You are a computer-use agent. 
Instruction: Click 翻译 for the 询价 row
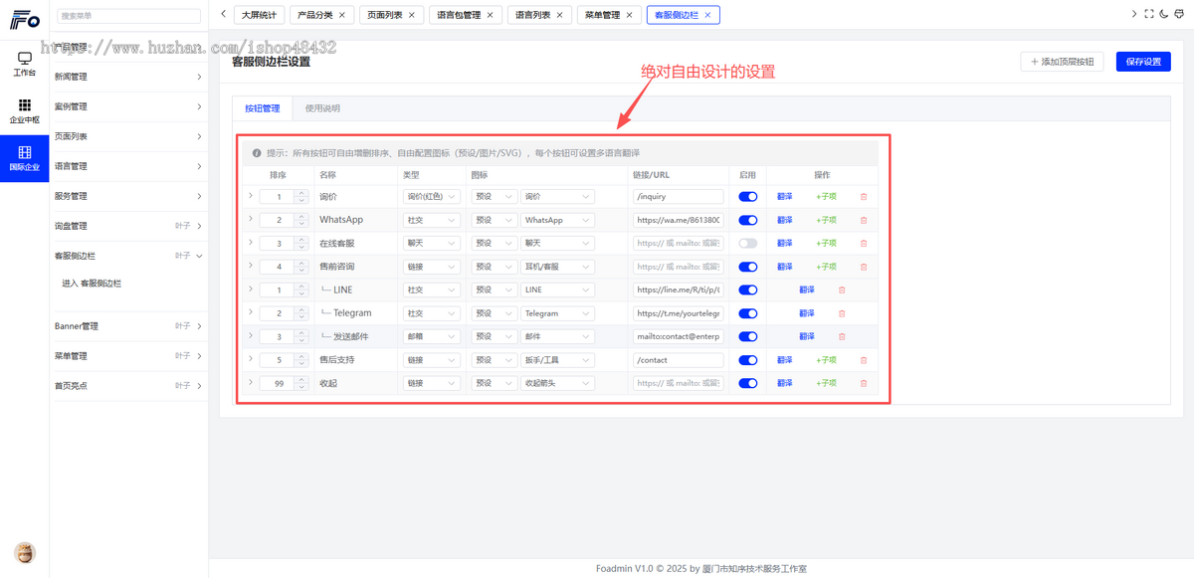point(785,197)
